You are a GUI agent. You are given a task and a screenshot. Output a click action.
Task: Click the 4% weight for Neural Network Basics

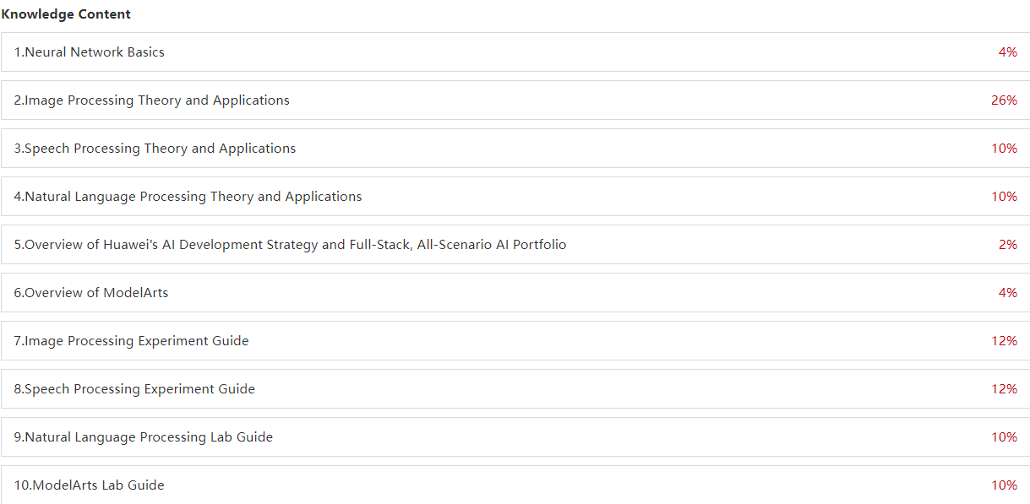pos(1007,52)
